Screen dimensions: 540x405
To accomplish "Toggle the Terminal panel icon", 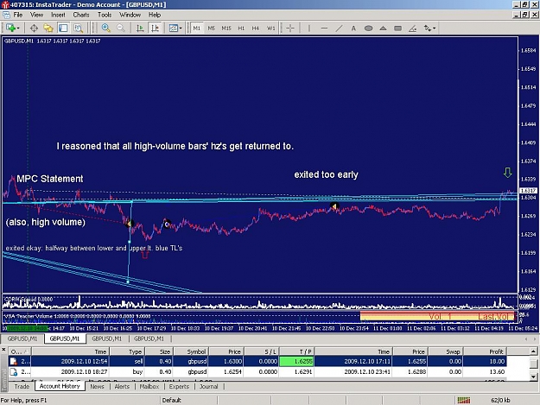I will click(x=63, y=28).
